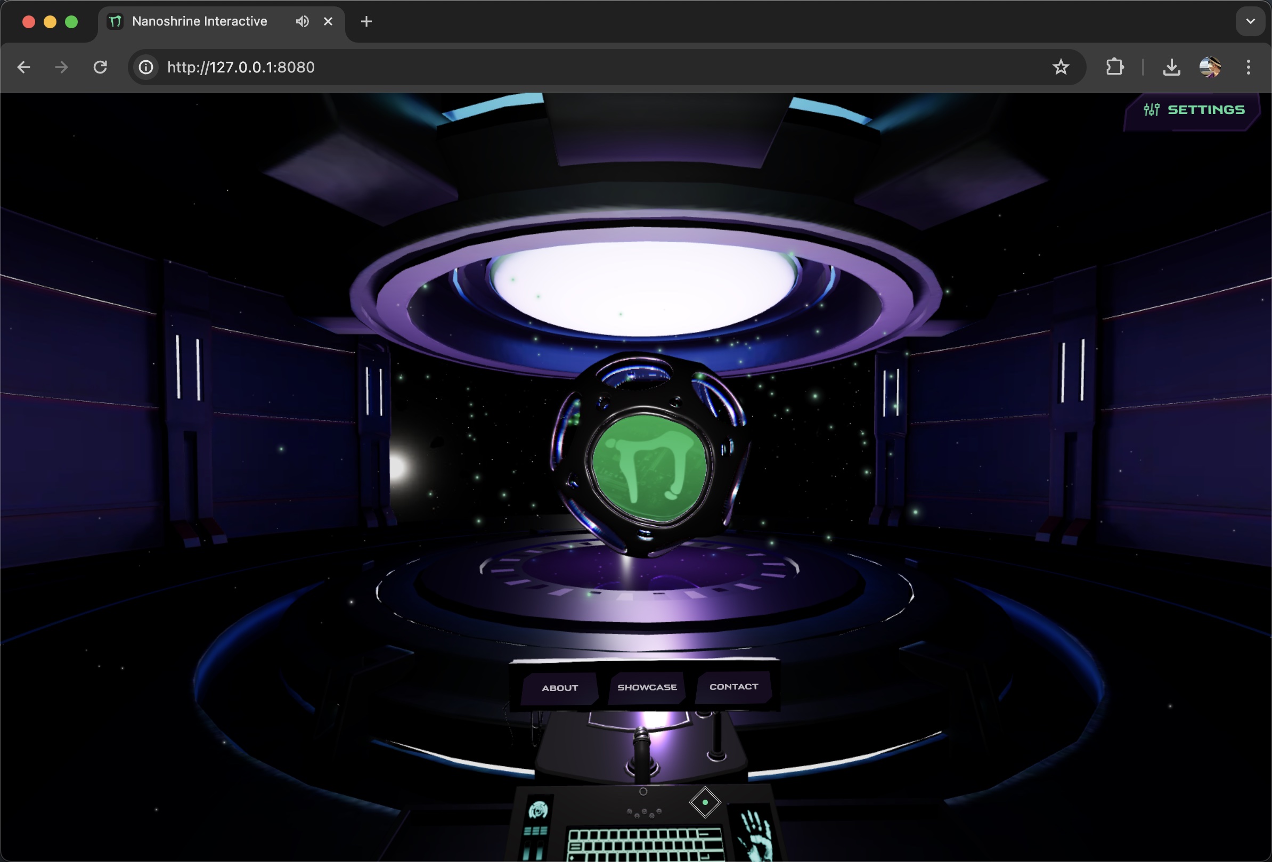Viewport: 1272px width, 862px height.
Task: Open the Chrome three-dot menu
Action: (x=1248, y=67)
